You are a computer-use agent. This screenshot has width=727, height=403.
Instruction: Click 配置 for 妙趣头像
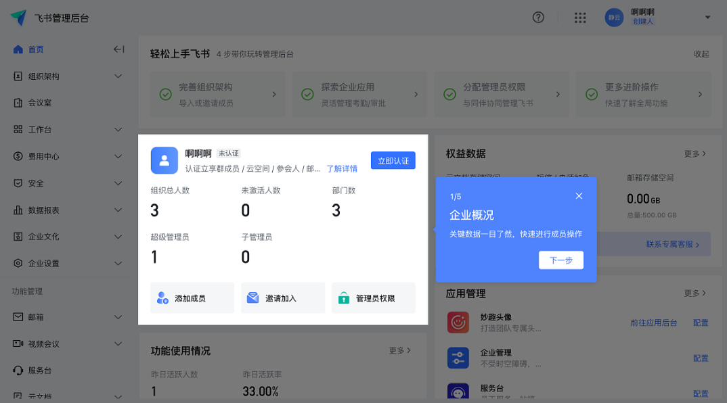pyautogui.click(x=701, y=323)
